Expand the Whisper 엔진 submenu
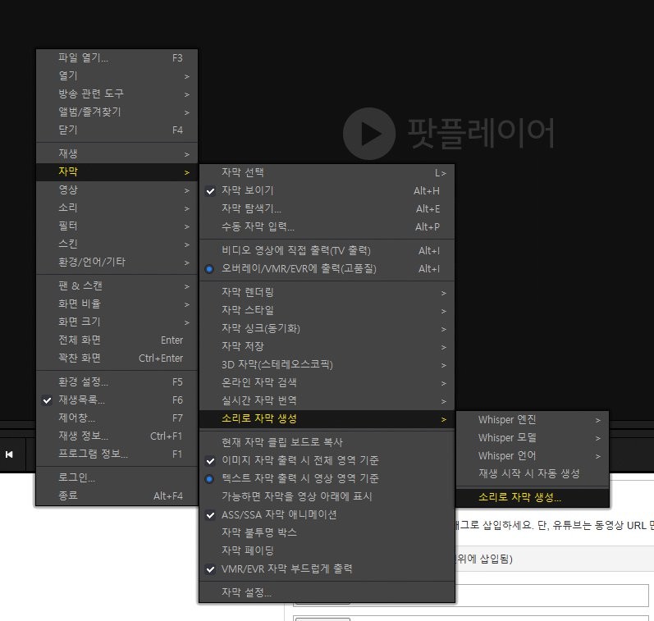 533,419
